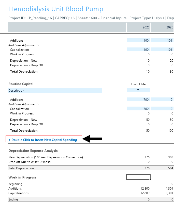Select Routine Capital 2025 Additions cell showing 700
Screen dimensions: 174x202
[x=138, y=99]
